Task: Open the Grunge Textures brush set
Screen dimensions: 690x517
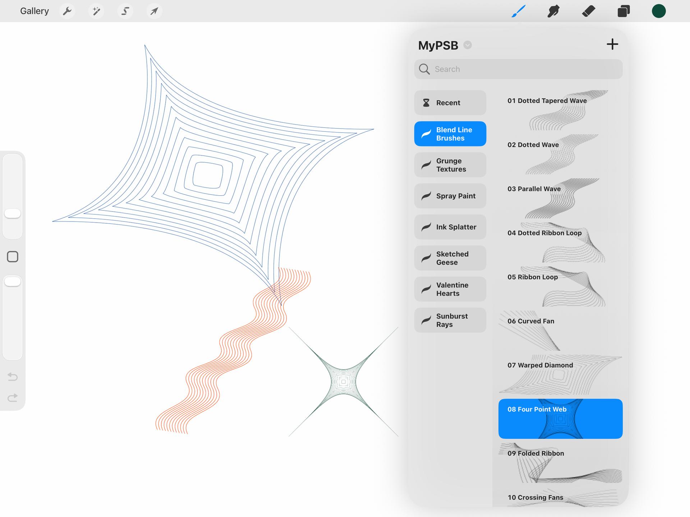Action: click(450, 165)
